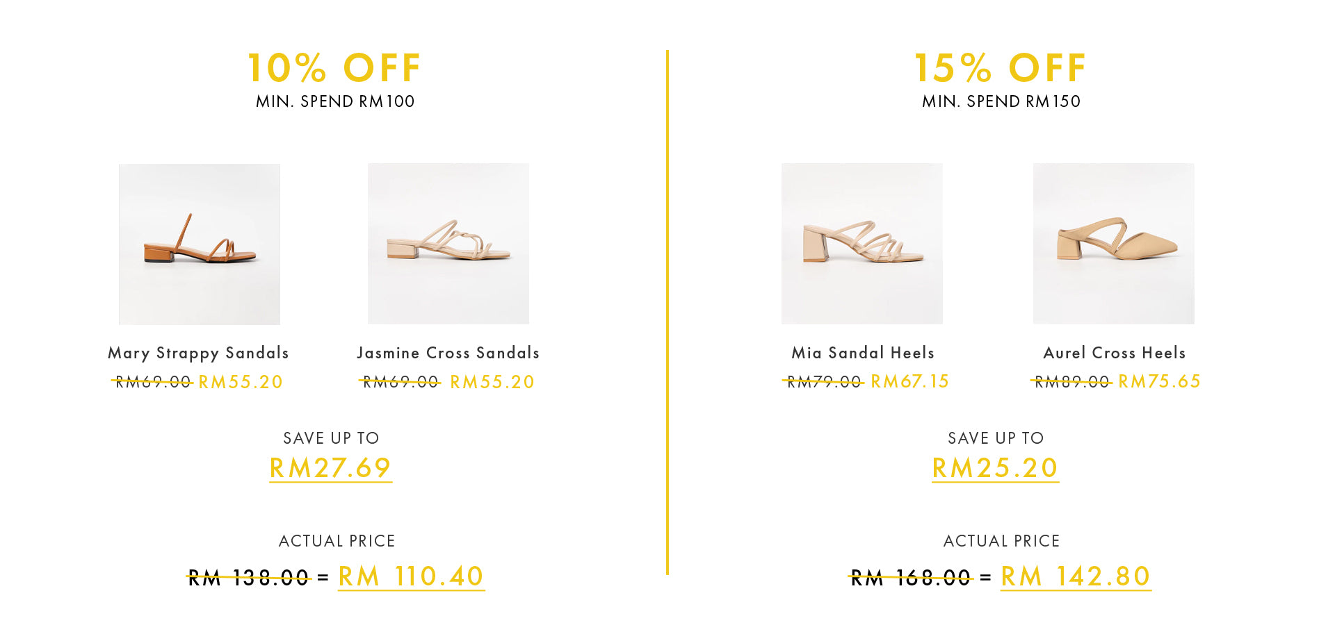Click the Mia Sandal Heels title
The width and height of the screenshot is (1335, 625).
(863, 353)
